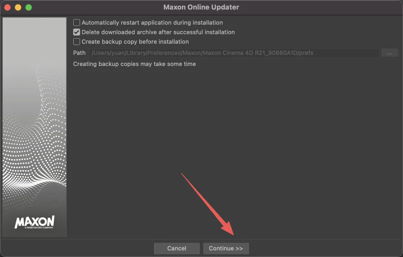403x257 pixels.
Task: Click A Nemetschek Company tagline under logo
Action: (39, 228)
